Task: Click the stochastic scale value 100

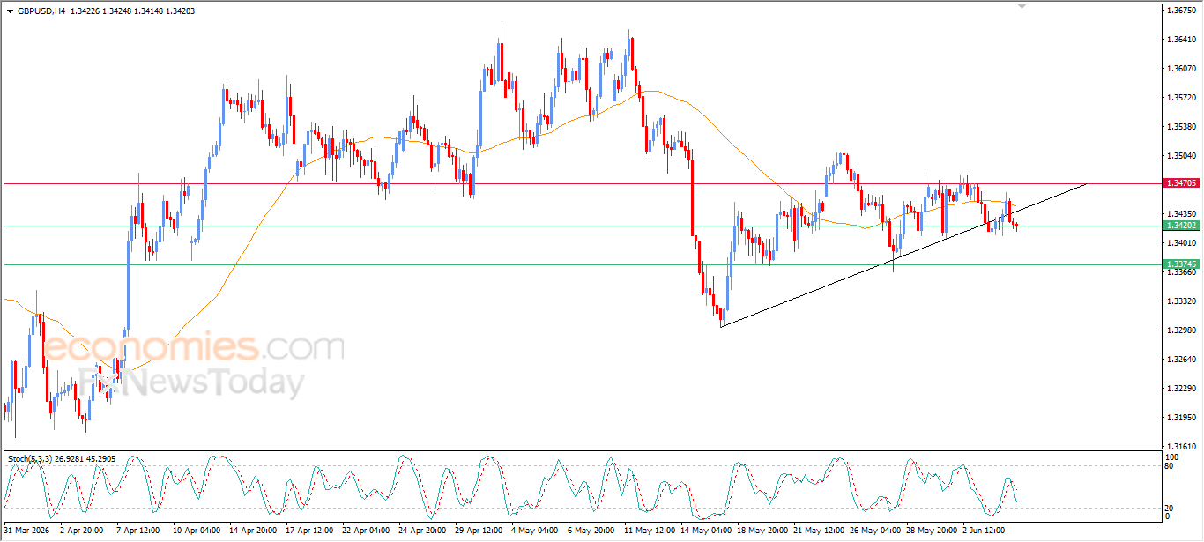Action: tap(1172, 457)
